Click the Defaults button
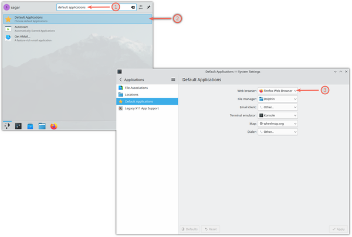352x237 pixels. click(189, 229)
